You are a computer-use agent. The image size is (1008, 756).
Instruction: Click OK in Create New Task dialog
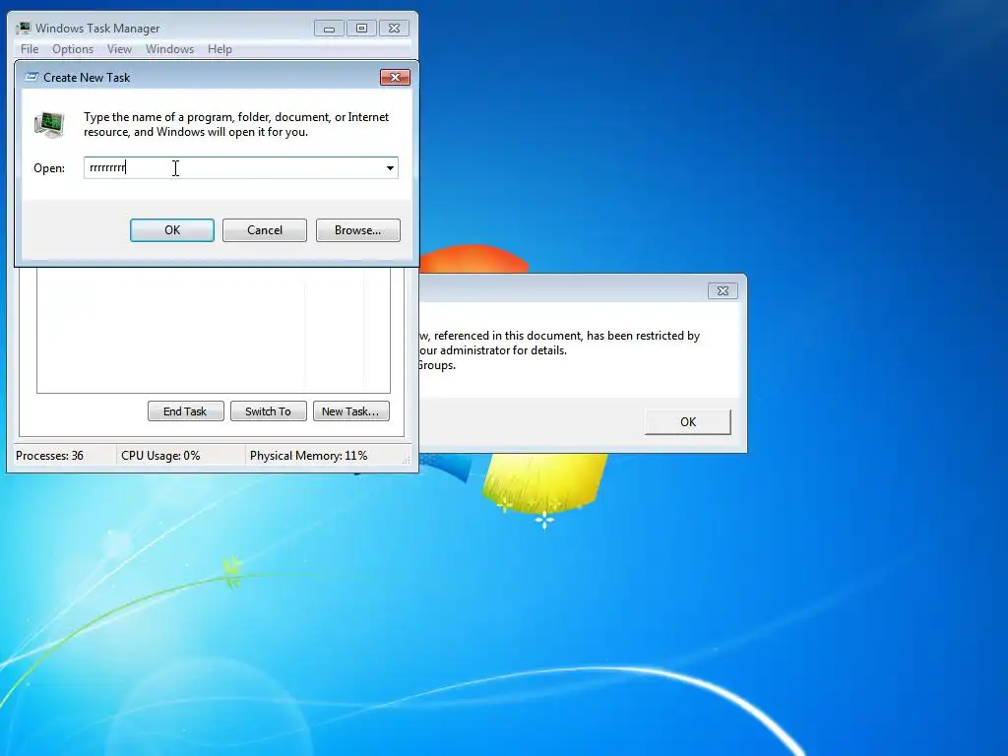(x=172, y=230)
